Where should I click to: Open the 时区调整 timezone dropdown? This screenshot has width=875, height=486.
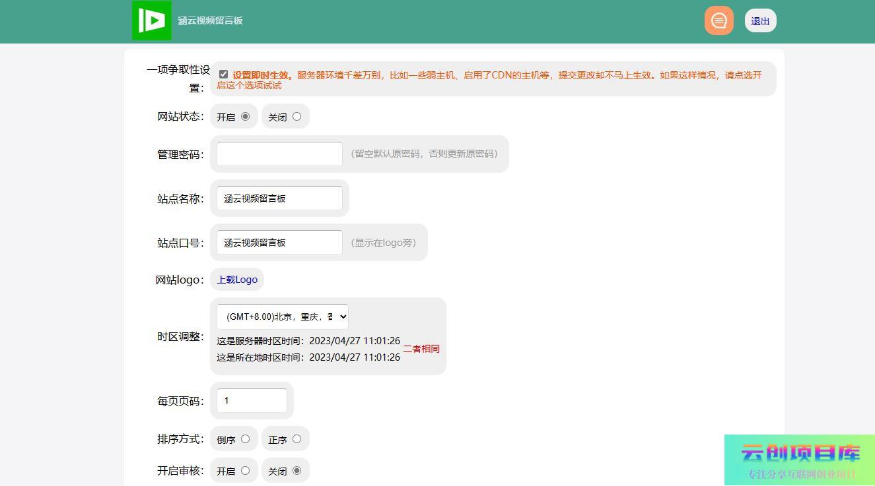(x=282, y=317)
